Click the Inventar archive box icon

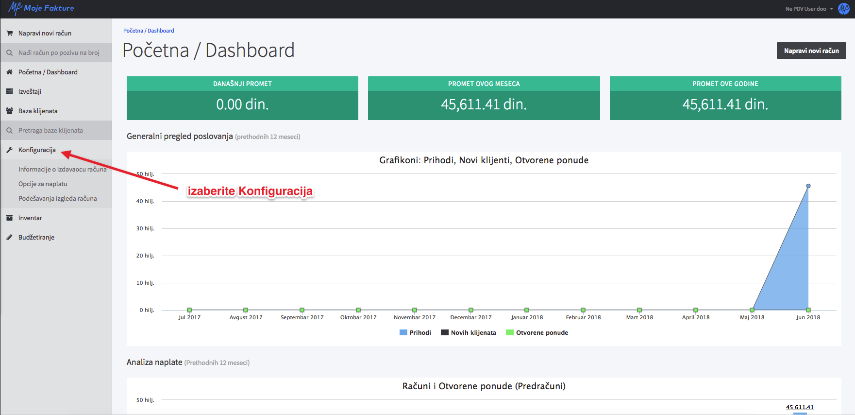[9, 218]
